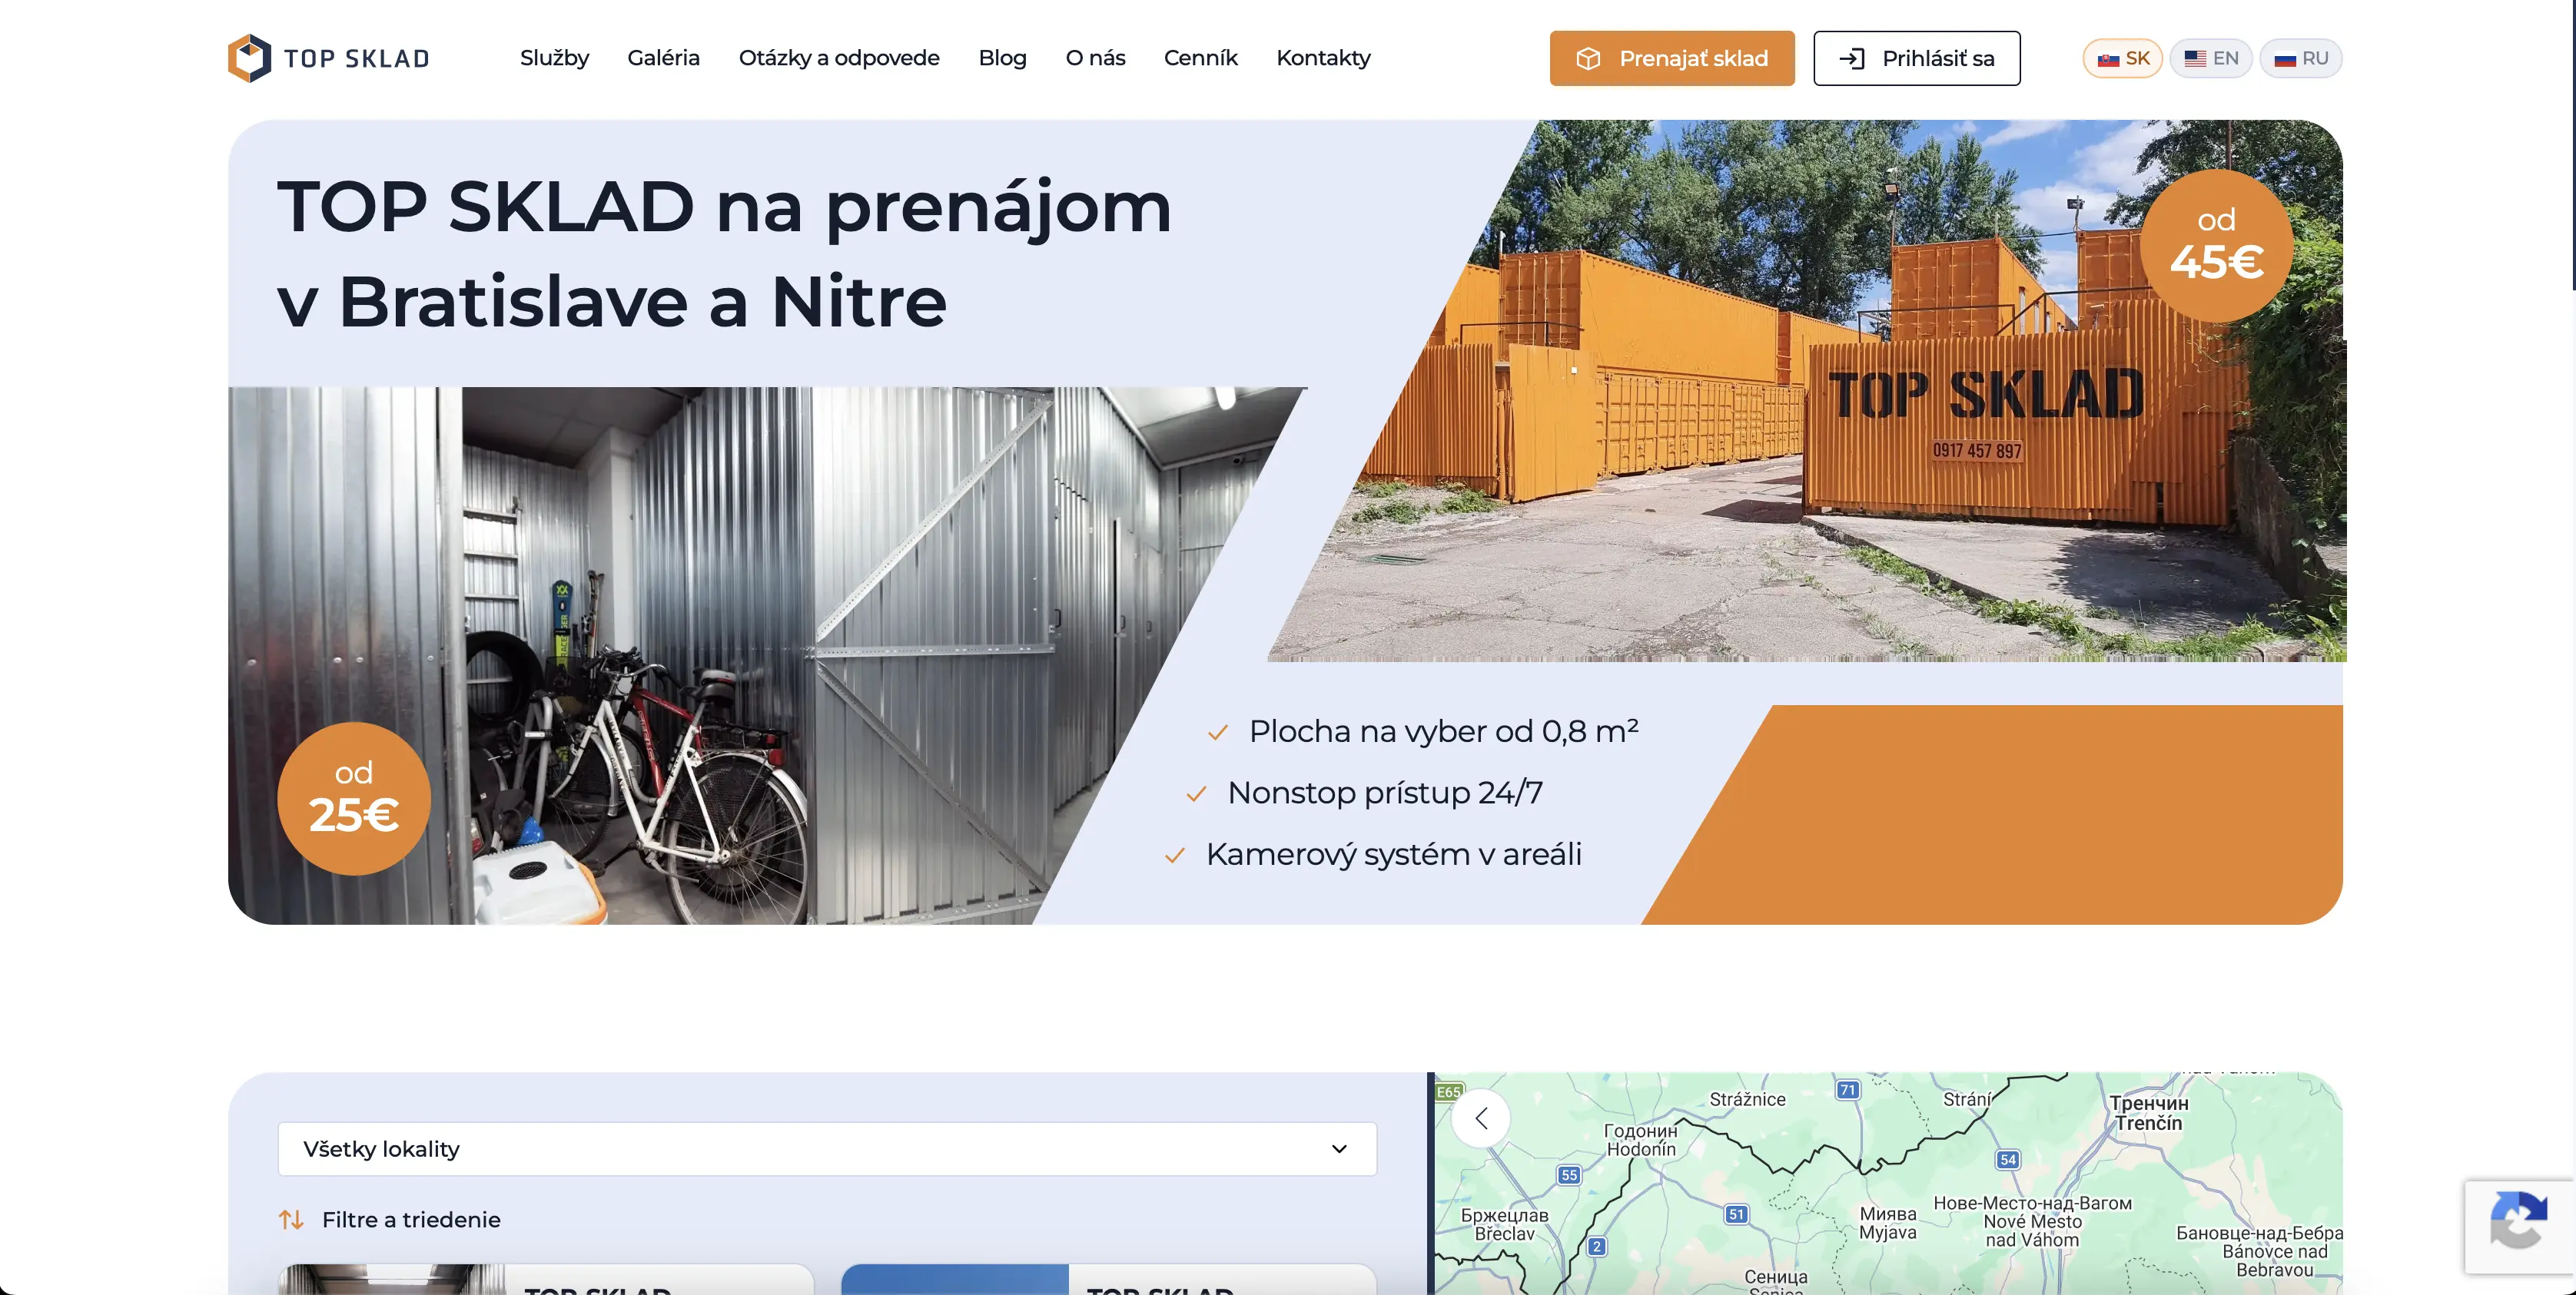Open Otázky a odpovede in navigation
Screen dimensions: 2576x1295
coord(839,58)
